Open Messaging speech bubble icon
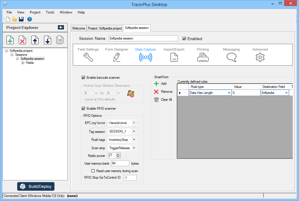Image resolution: width=299 pixels, height=201 pixels. coord(232,57)
